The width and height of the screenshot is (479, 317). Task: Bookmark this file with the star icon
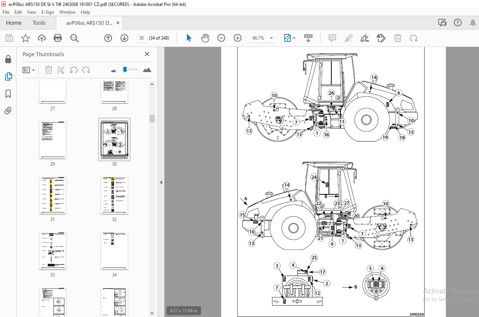pos(25,38)
